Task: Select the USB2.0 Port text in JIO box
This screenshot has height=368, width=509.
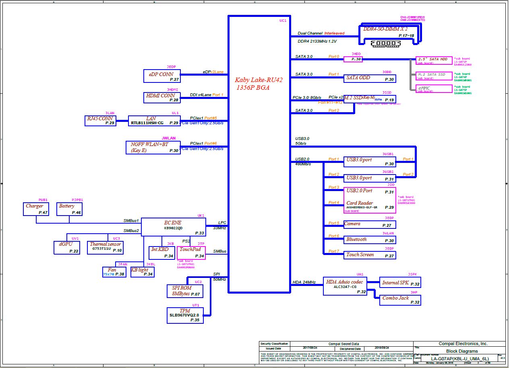Action: pos(359,191)
